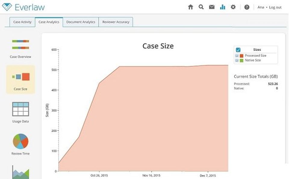Open the area chart sidebar icon
Screen dimensions: 289x179
(20, 172)
